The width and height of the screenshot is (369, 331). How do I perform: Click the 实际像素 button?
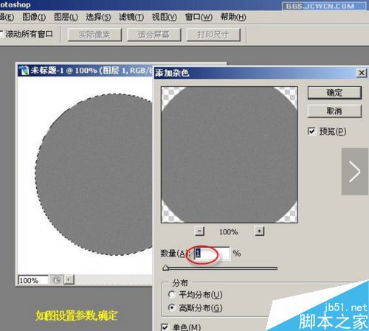[94, 35]
